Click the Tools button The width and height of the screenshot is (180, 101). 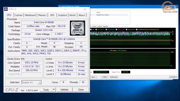pos(46,90)
